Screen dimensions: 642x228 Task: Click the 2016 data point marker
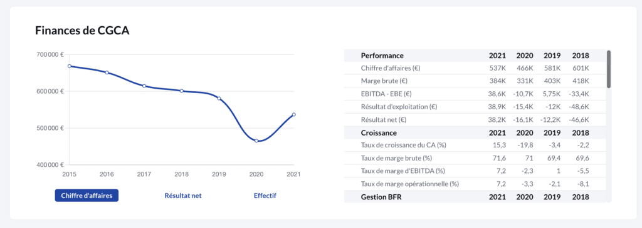pyautogui.click(x=107, y=72)
